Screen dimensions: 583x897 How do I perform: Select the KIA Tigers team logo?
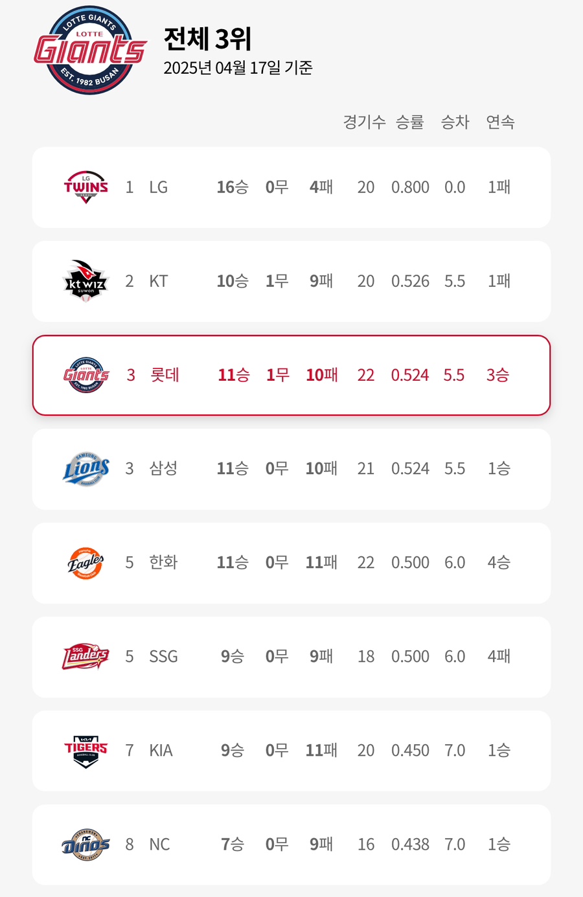tap(86, 751)
